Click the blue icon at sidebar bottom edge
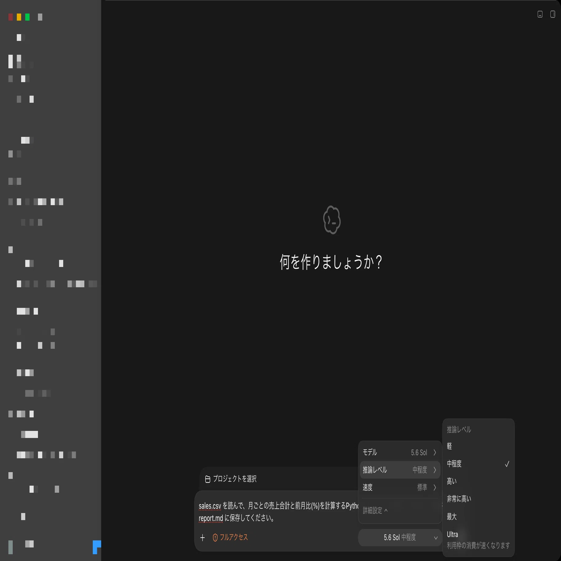The height and width of the screenshot is (561, 561). click(x=97, y=547)
